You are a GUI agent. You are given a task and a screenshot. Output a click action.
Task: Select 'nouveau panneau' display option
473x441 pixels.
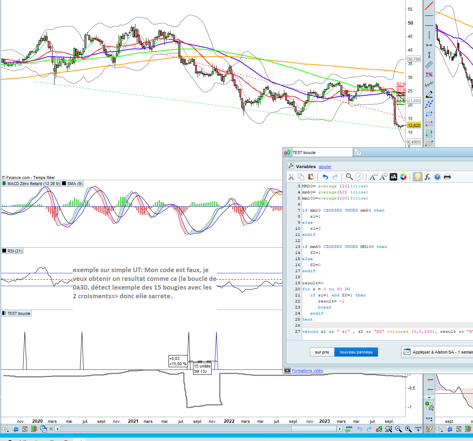[x=356, y=352]
